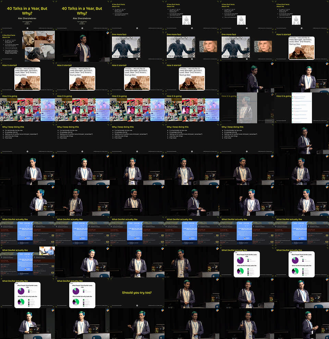Open speaker frame right after "Should you try too?"
The height and width of the screenshot is (339, 329).
(192, 293)
